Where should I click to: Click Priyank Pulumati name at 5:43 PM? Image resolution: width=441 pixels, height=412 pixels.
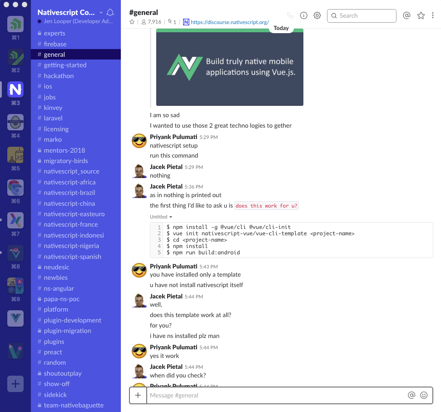point(173,266)
